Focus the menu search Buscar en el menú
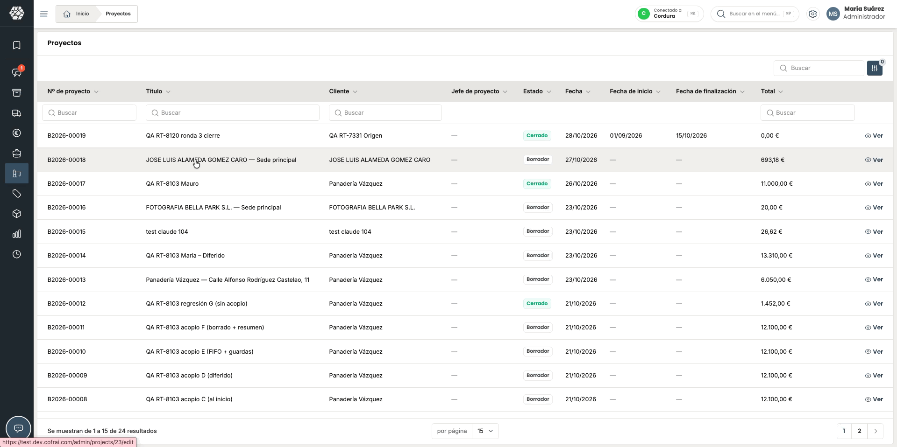 [x=755, y=14]
